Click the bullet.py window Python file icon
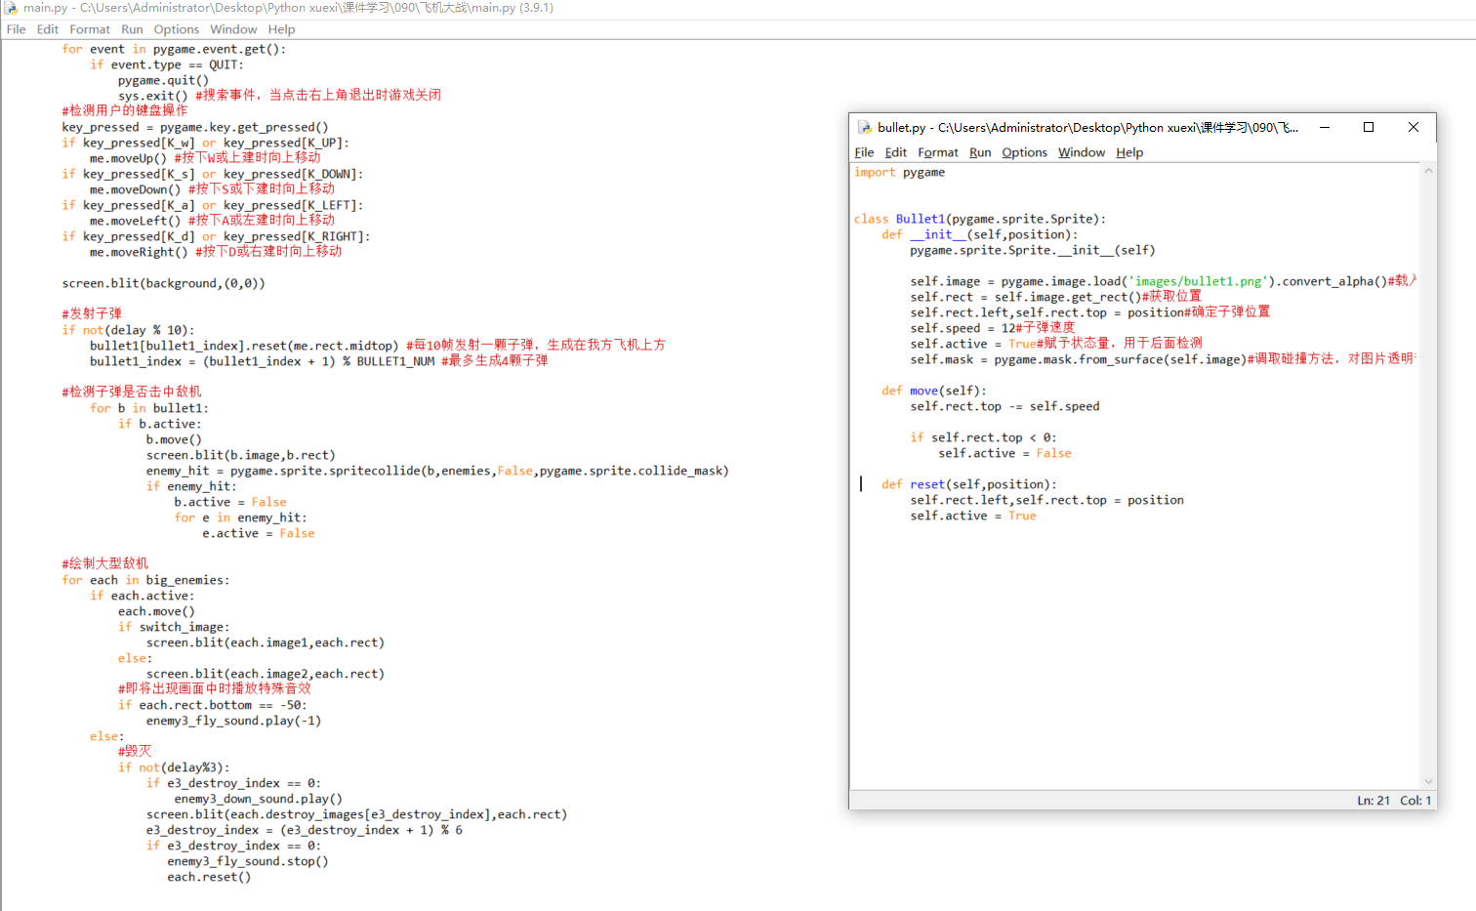The image size is (1476, 911). coord(864,127)
